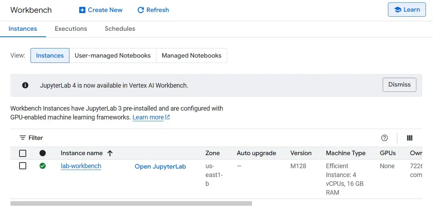Image resolution: width=433 pixels, height=206 pixels.
Task: Check the lab-workbench row checkbox
Action: tap(23, 166)
